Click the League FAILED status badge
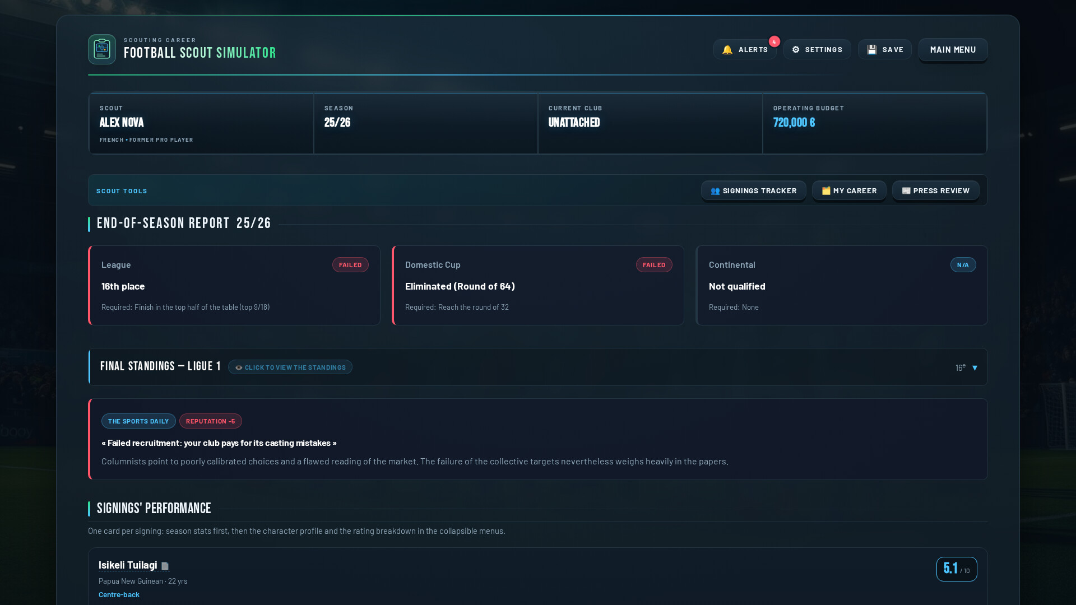 (x=350, y=265)
